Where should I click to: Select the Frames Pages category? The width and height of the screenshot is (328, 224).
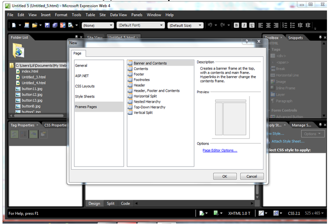click(99, 107)
